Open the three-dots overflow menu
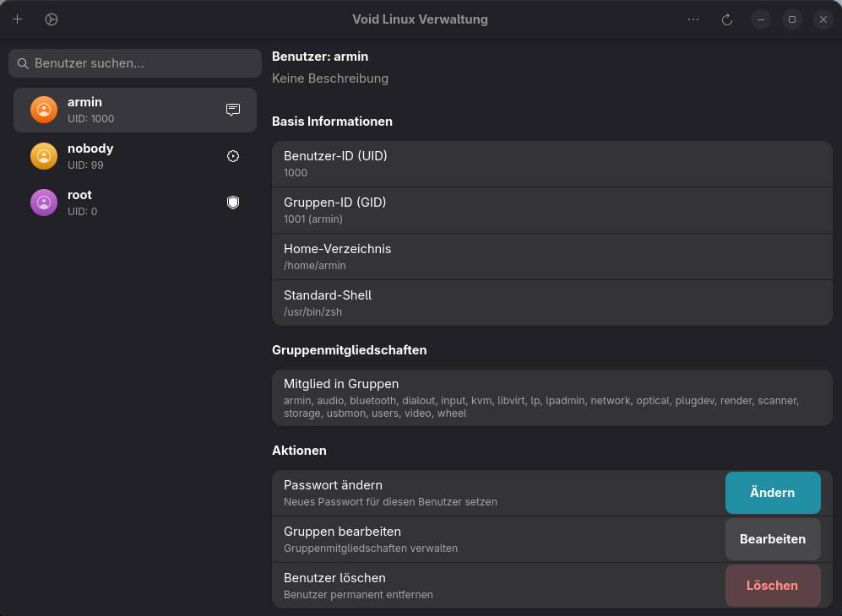 (693, 19)
